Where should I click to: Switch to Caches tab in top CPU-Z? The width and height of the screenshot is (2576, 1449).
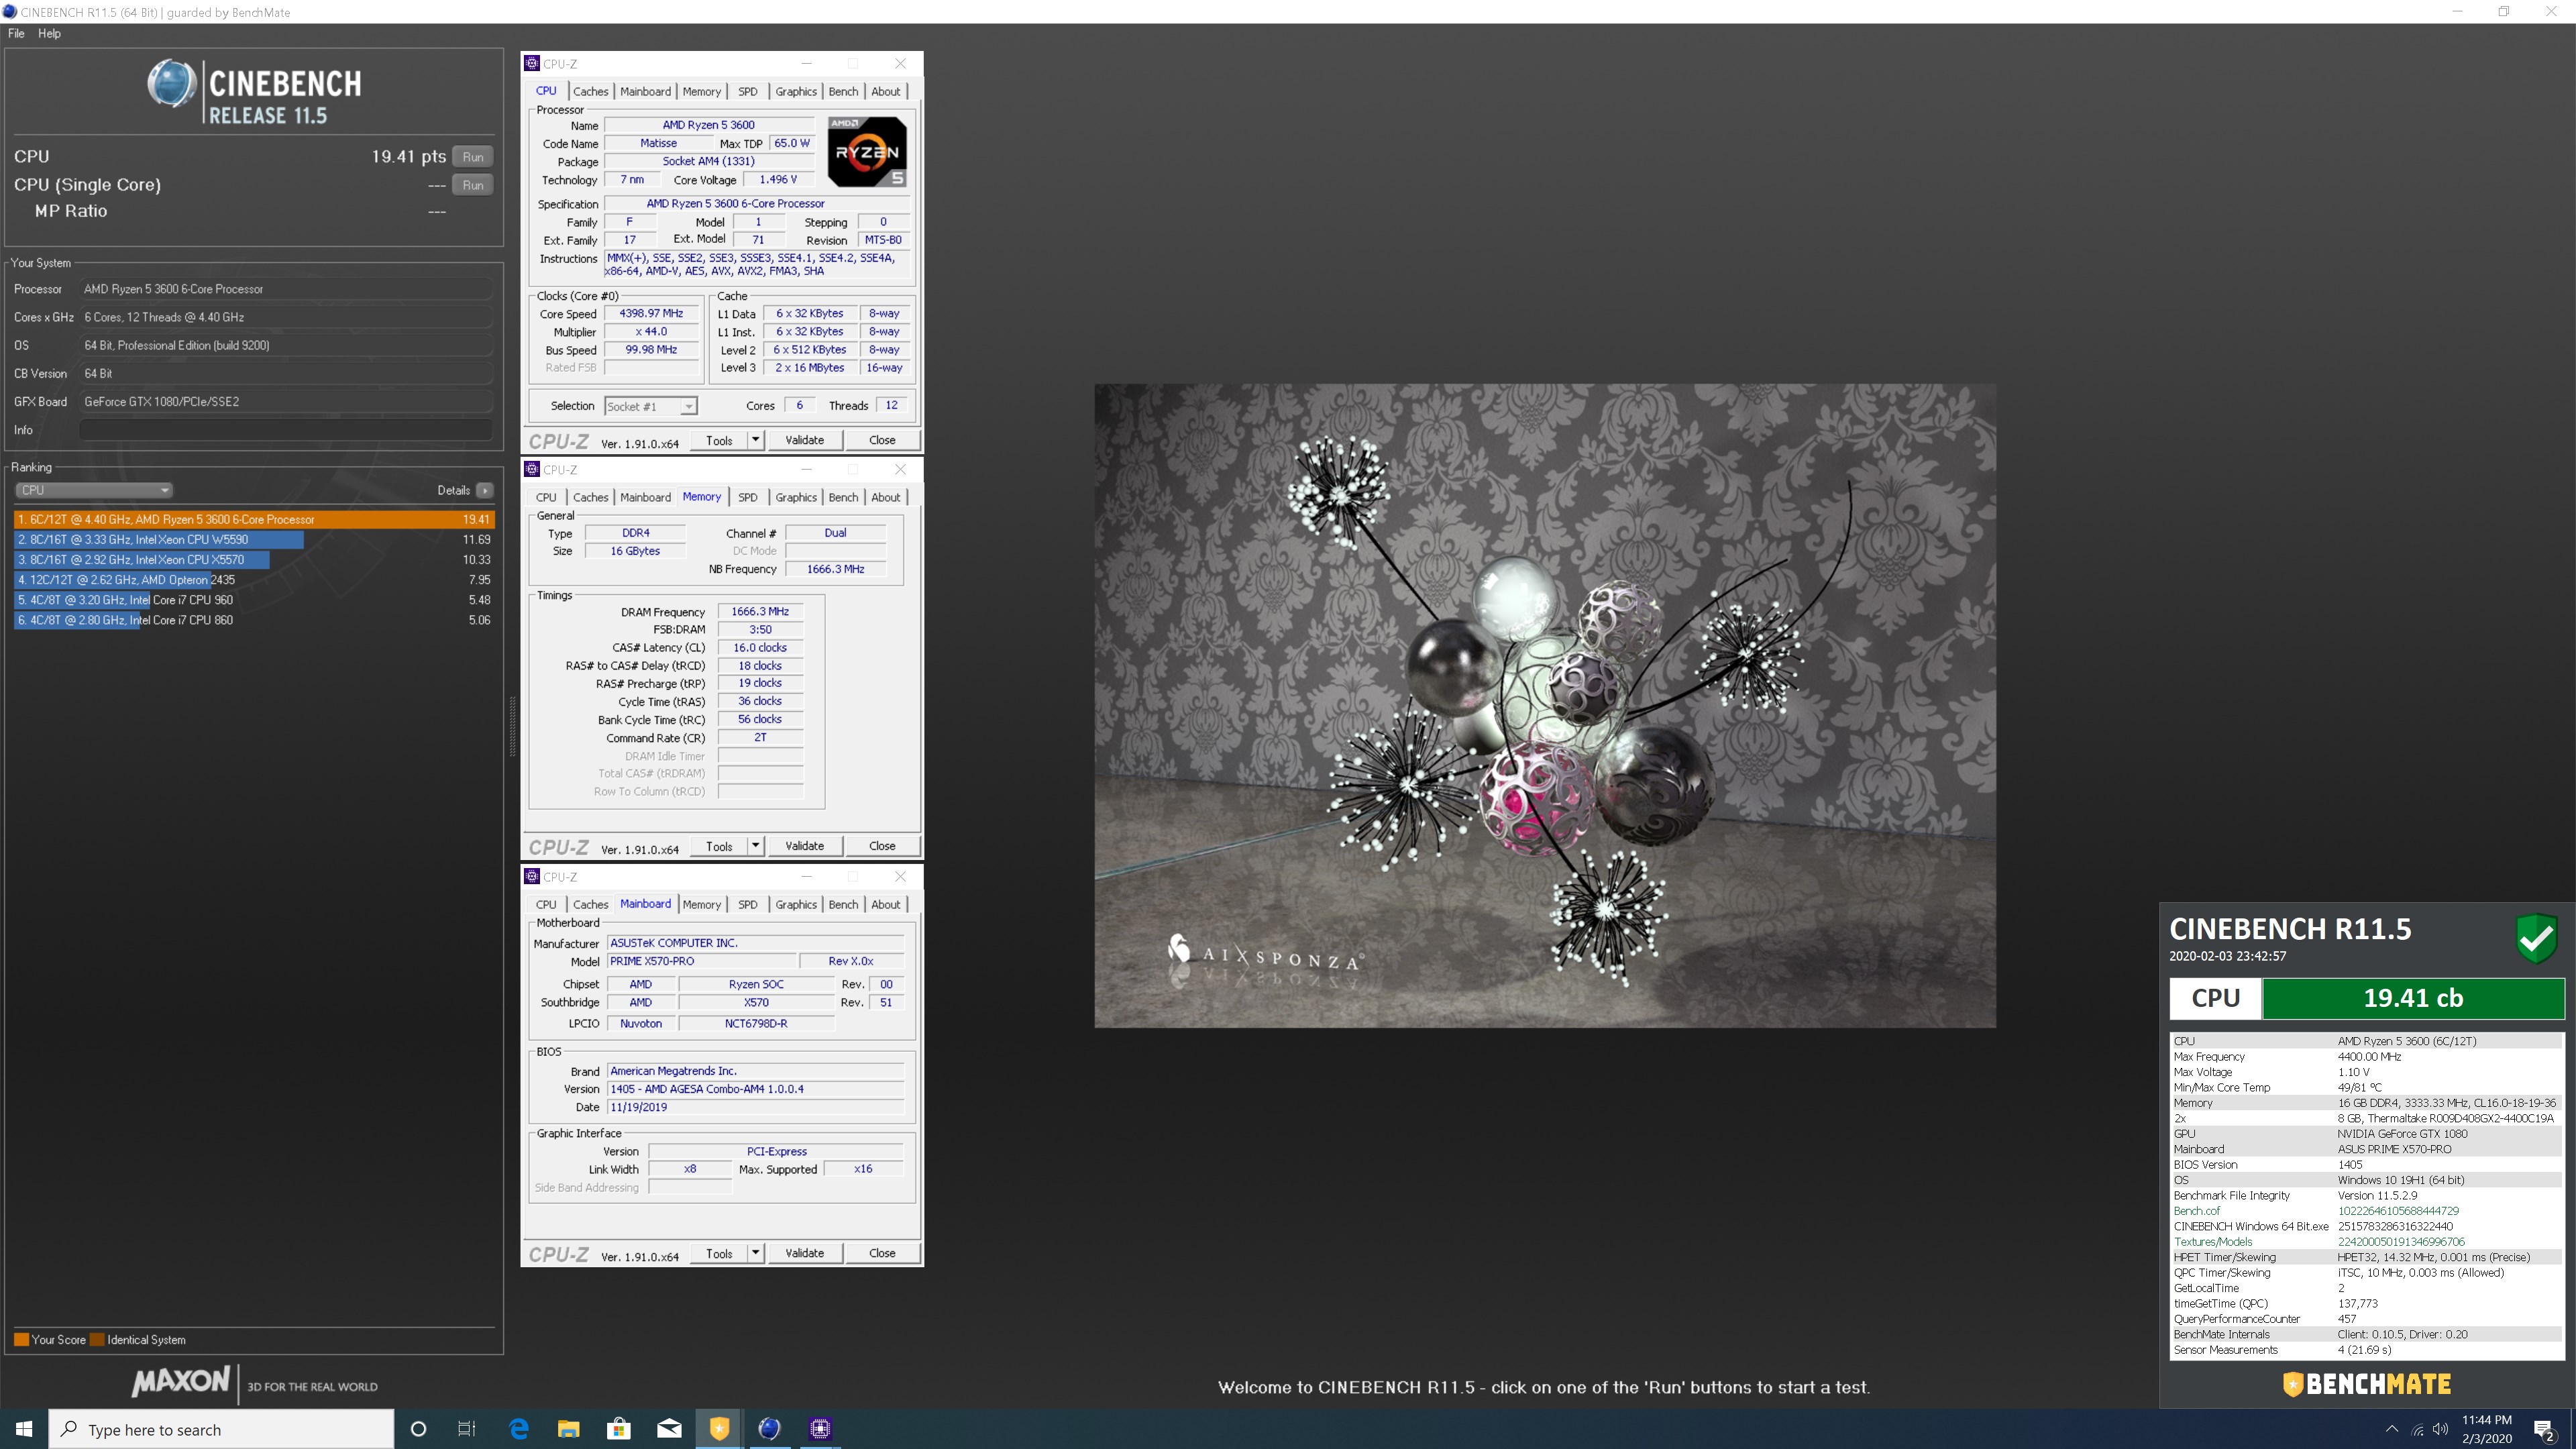(x=590, y=91)
